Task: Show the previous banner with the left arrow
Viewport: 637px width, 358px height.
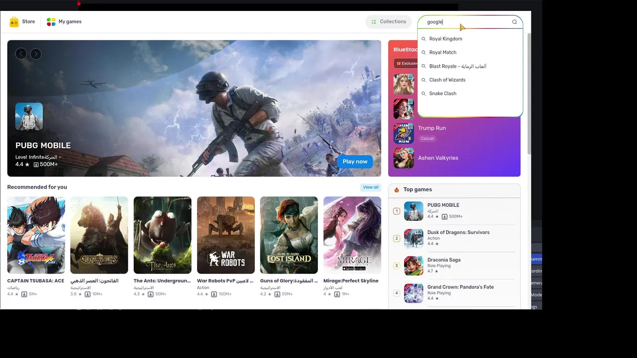Action: 21,54
